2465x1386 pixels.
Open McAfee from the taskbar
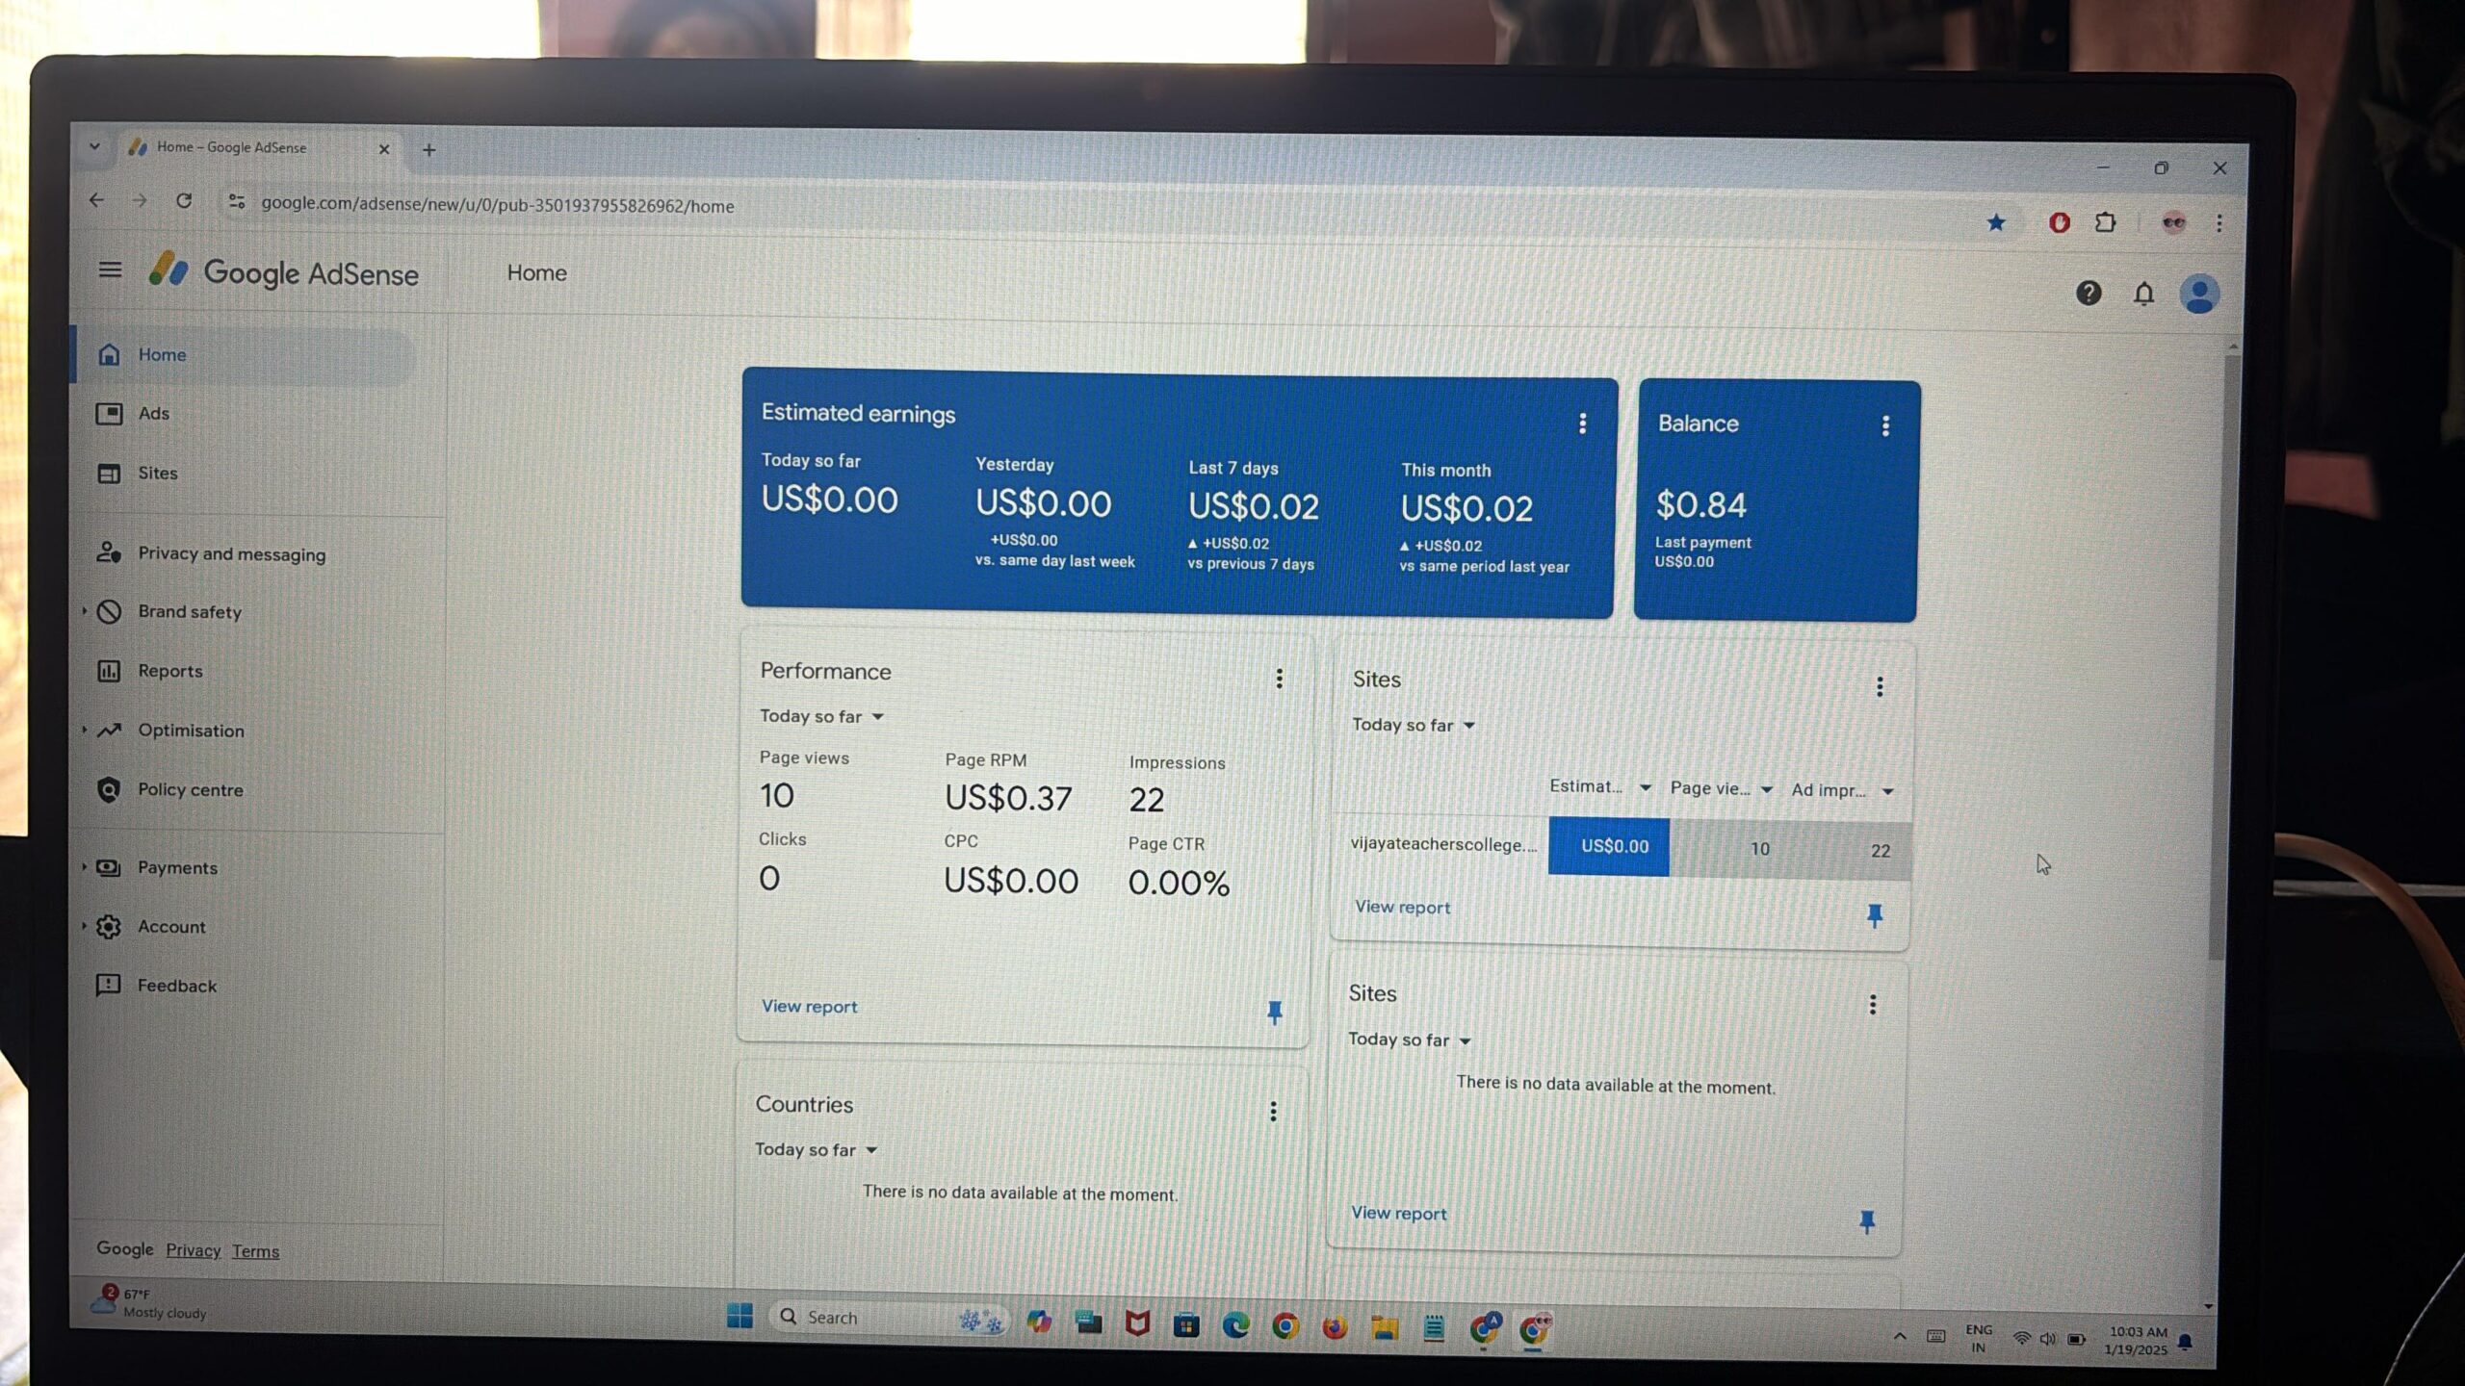pos(1137,1324)
